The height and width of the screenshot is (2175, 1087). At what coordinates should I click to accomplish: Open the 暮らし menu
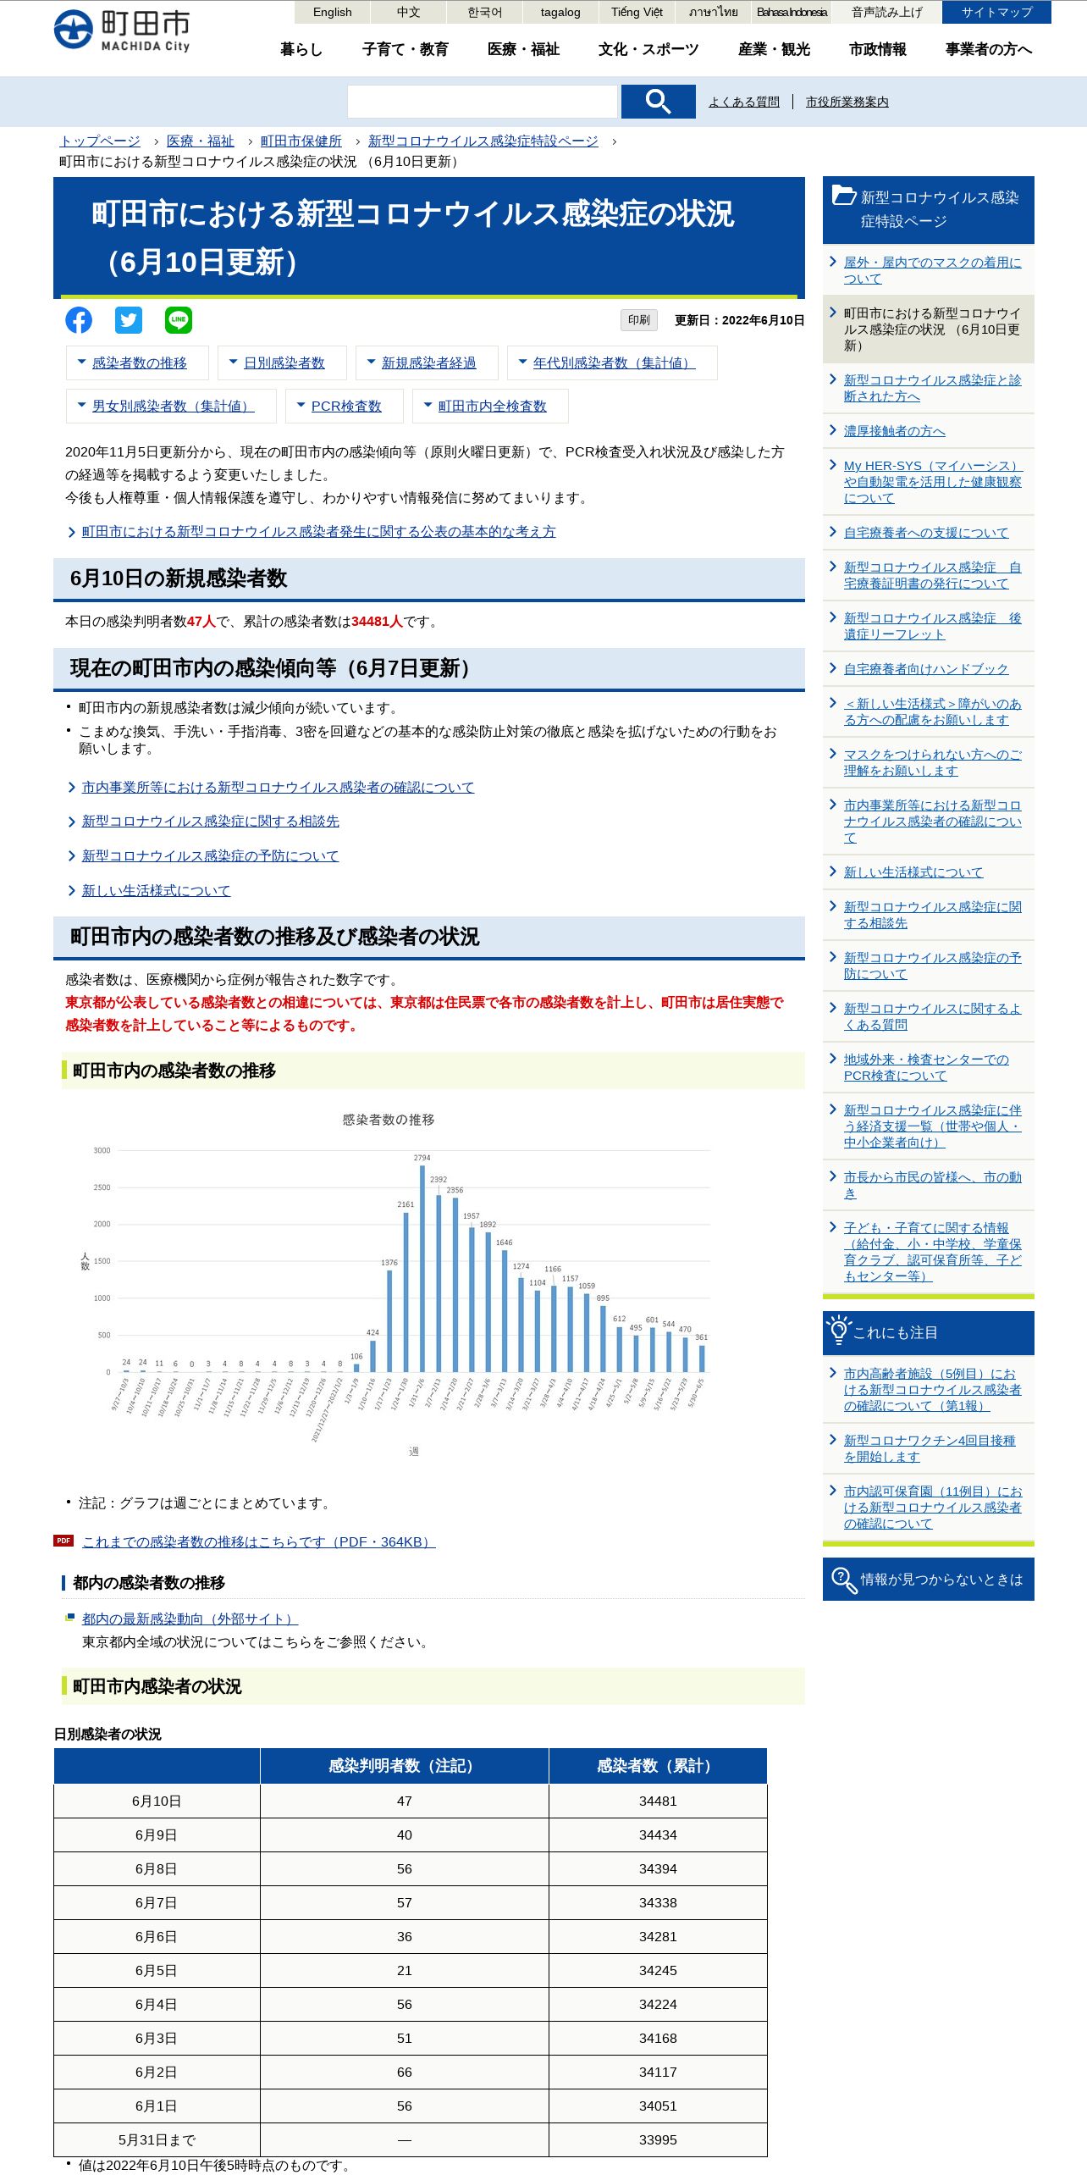pos(301,49)
